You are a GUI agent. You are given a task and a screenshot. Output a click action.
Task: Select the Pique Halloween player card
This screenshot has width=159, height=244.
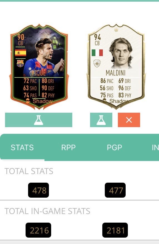tap(39, 67)
